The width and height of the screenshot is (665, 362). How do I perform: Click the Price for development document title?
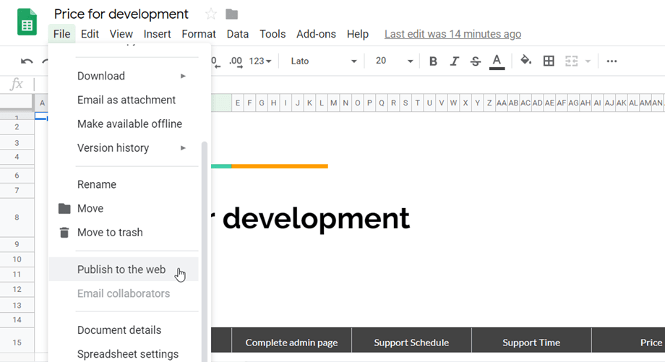(x=121, y=14)
